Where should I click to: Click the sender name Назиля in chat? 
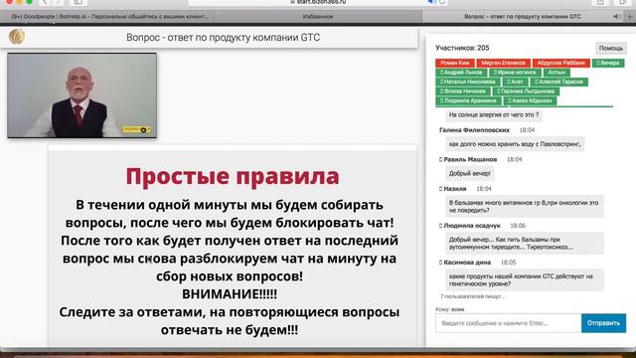(455, 189)
